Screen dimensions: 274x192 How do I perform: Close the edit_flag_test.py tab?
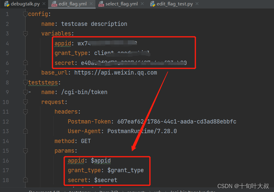[197, 4]
